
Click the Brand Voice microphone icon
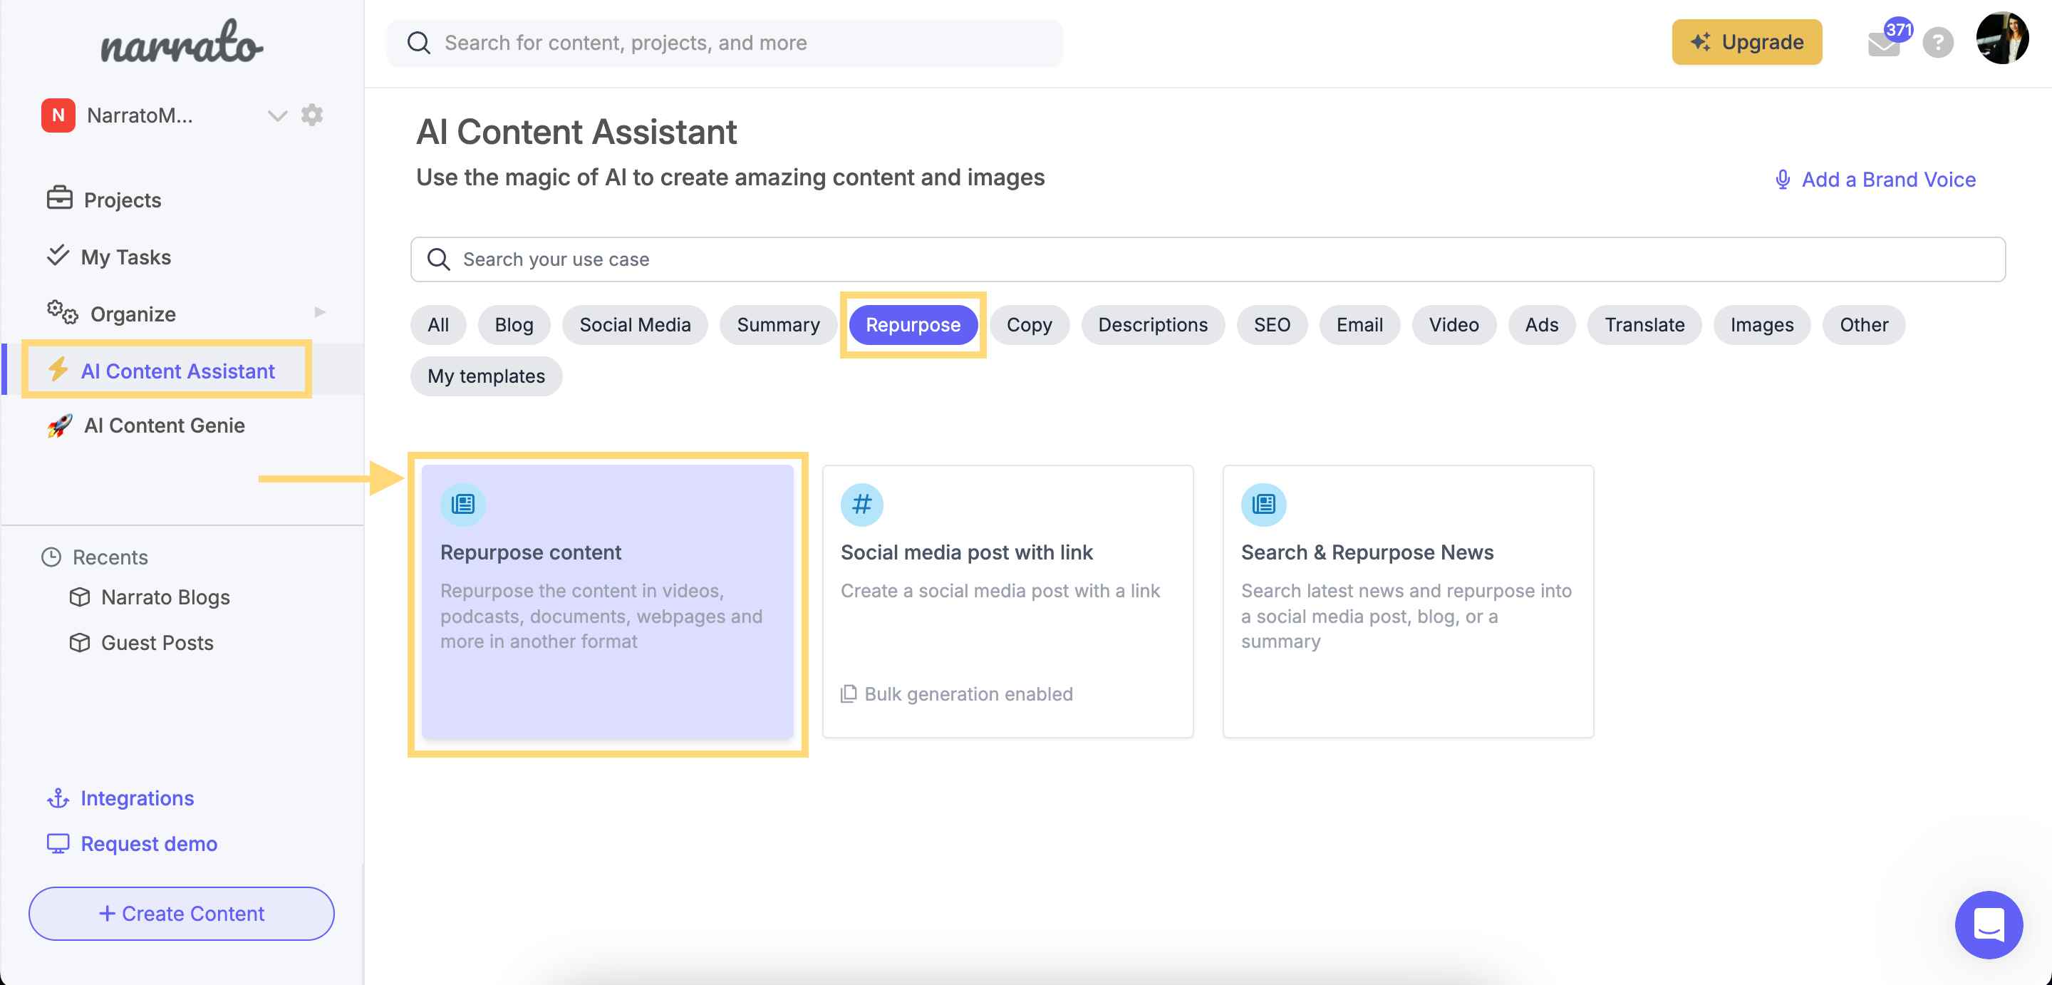(x=1783, y=180)
